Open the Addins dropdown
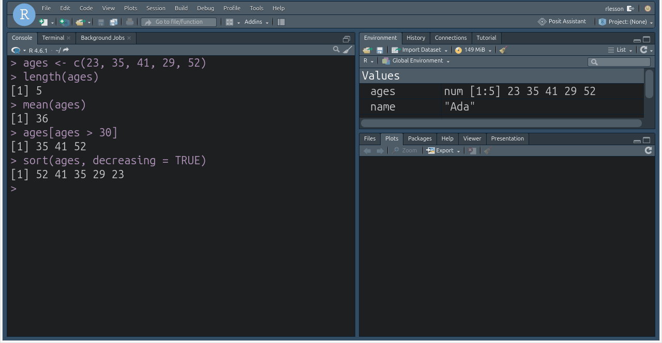 point(257,22)
